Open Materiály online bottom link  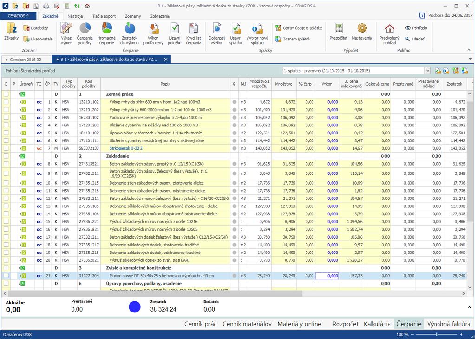[299, 324]
